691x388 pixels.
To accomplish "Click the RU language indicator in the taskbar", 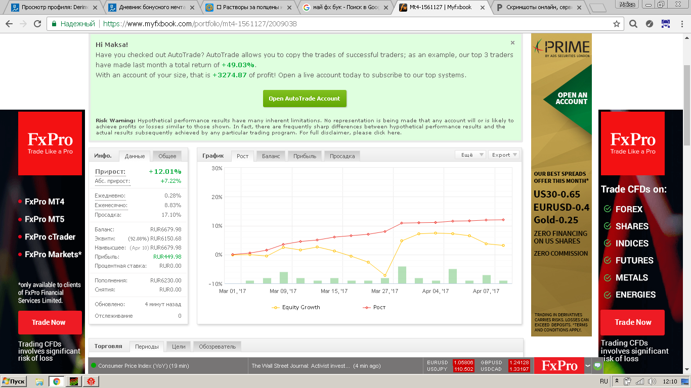I will pyautogui.click(x=603, y=381).
